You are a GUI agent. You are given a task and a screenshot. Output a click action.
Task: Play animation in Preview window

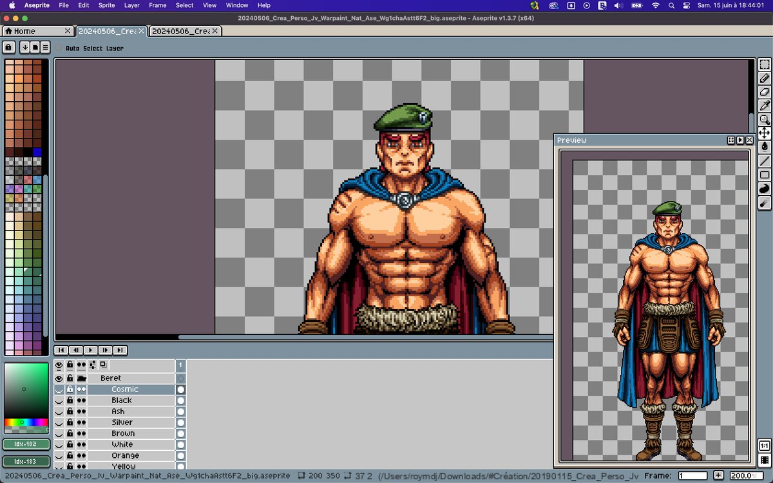point(740,140)
